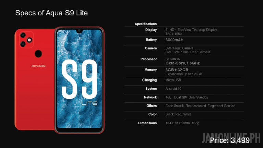Click the 'LITE' text on phone screen
This screenshot has width=263, height=148.
coord(89,103)
